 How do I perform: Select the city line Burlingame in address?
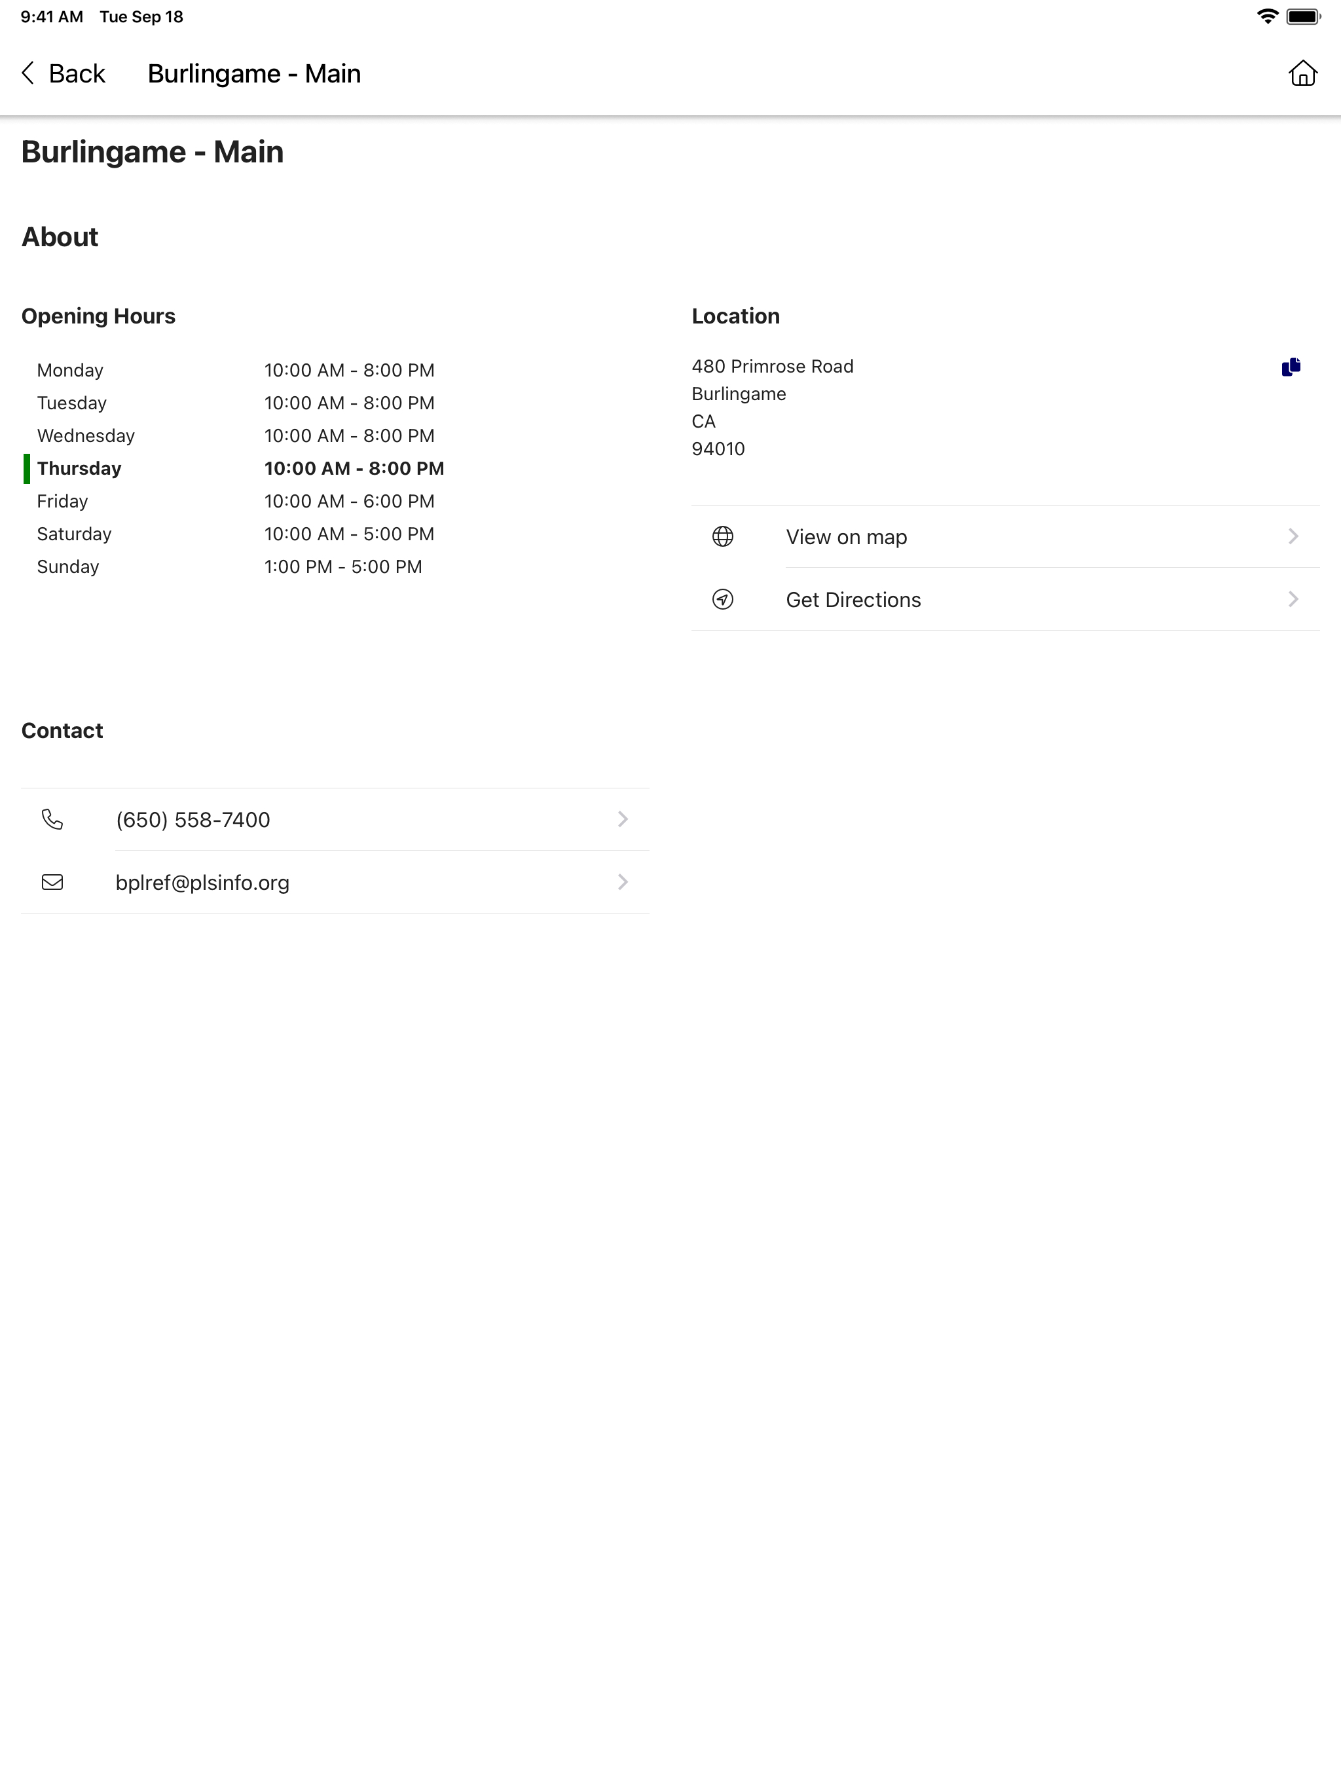click(x=739, y=394)
